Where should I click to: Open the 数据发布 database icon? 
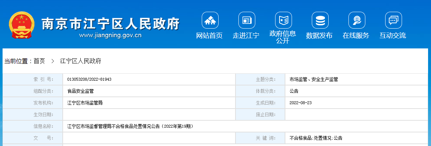(320, 20)
